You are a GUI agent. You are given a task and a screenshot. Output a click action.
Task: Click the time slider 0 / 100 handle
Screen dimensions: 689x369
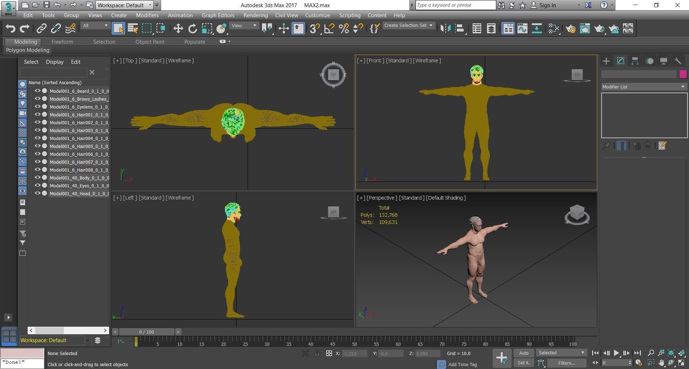point(146,332)
